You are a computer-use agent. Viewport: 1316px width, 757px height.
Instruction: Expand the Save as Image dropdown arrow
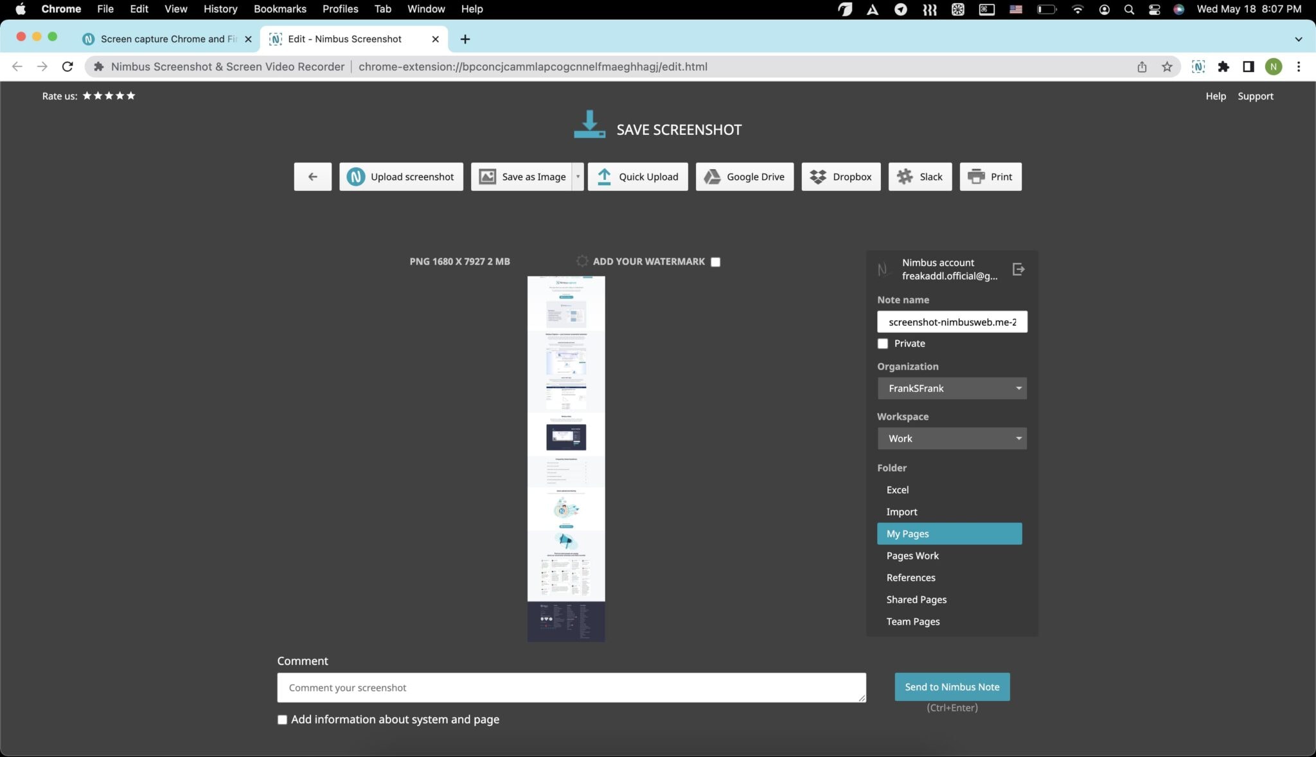[578, 176]
